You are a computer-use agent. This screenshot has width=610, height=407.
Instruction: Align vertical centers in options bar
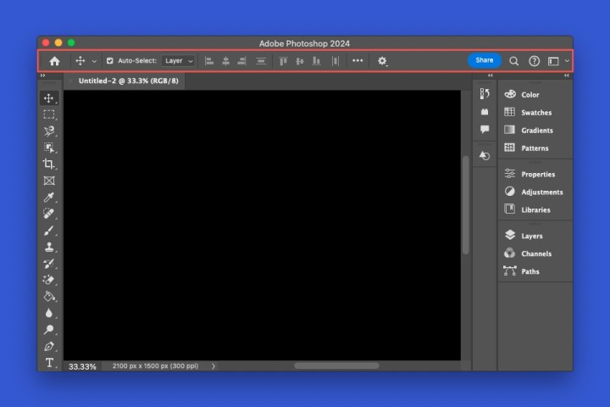(x=300, y=61)
